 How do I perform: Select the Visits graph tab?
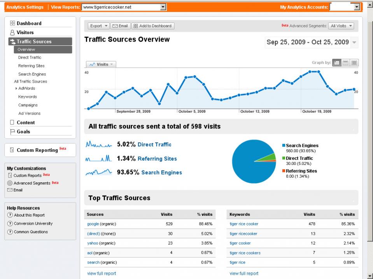pyautogui.click(x=100, y=64)
